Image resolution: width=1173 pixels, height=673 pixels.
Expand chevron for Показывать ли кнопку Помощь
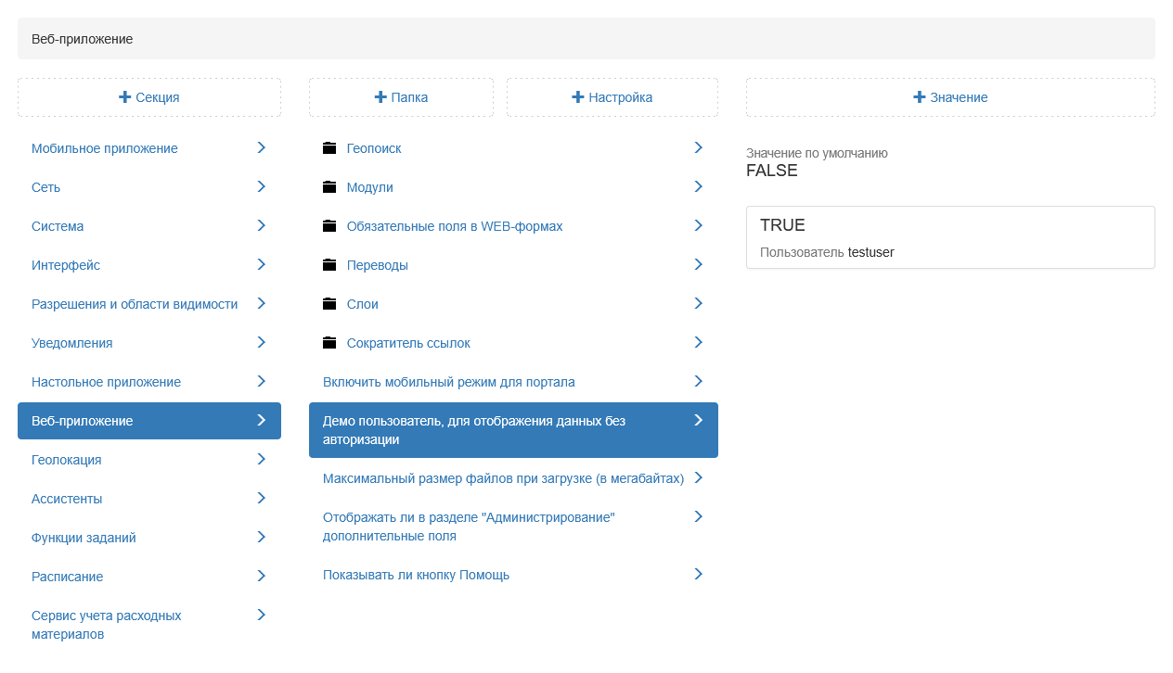click(x=699, y=574)
